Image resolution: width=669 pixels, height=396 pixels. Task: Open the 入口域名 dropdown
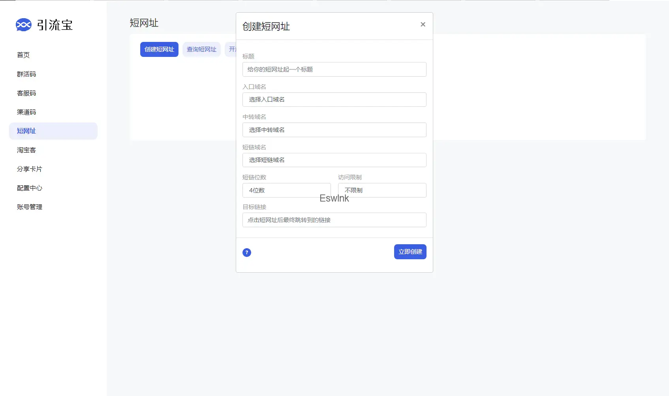(334, 100)
